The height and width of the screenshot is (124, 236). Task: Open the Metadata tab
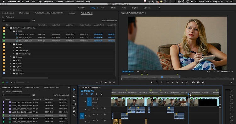click(x=72, y=13)
